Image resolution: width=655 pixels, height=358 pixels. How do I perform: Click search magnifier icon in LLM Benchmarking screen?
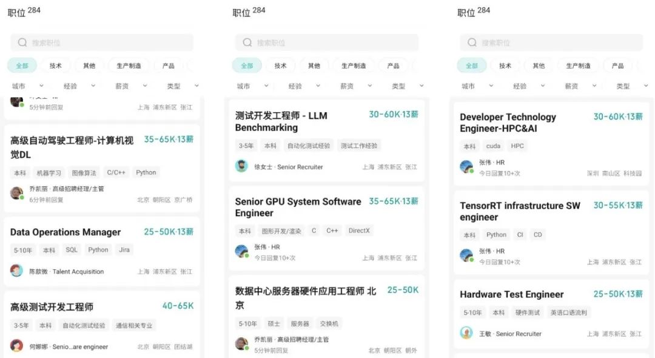tap(247, 42)
